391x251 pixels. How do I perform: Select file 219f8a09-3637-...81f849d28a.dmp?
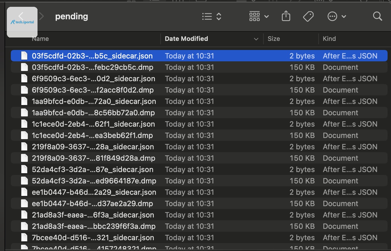point(199,158)
